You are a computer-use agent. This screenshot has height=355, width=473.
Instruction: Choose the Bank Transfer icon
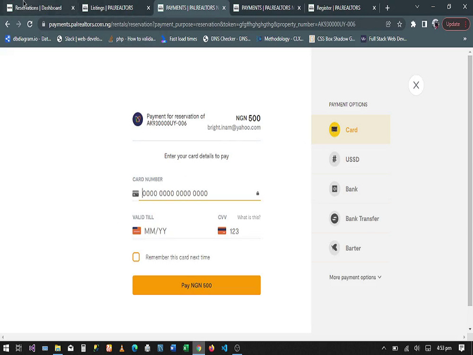pos(334,218)
